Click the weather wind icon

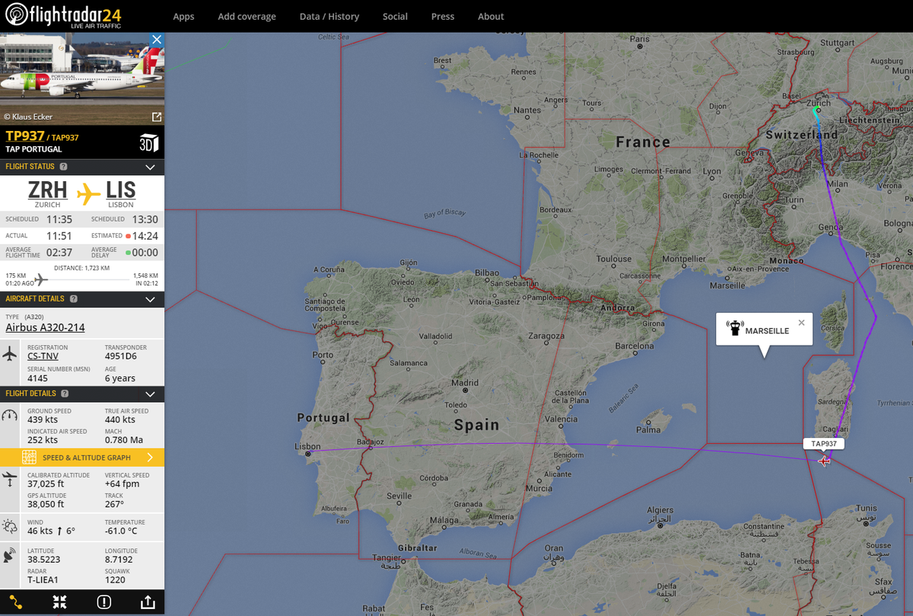(x=10, y=527)
